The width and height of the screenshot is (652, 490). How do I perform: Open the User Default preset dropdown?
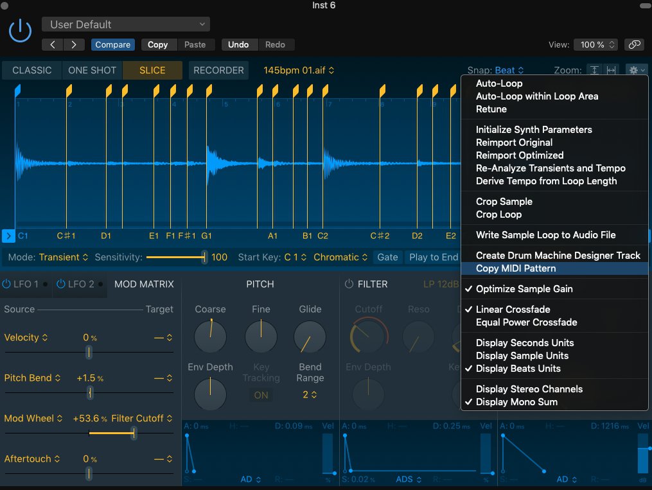126,24
